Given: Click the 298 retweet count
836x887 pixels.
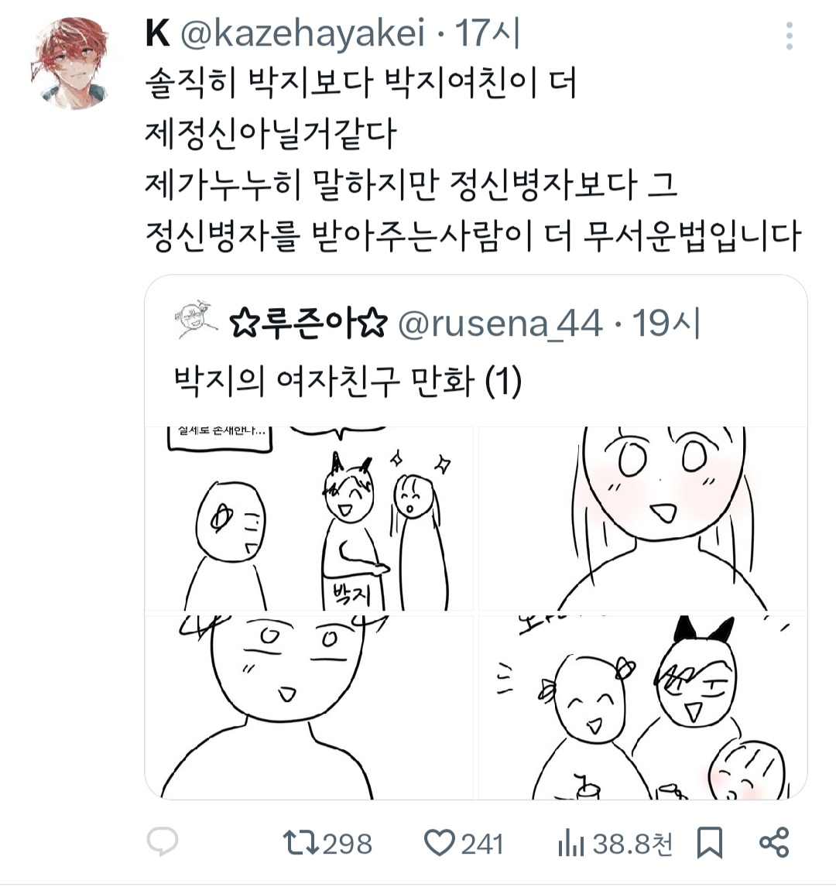Looking at the screenshot, I should coord(348,844).
